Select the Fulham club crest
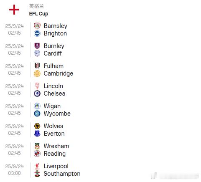The image size is (201, 182). coord(37,66)
